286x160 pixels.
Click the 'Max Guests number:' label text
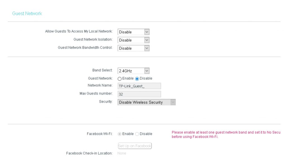[x=96, y=94]
